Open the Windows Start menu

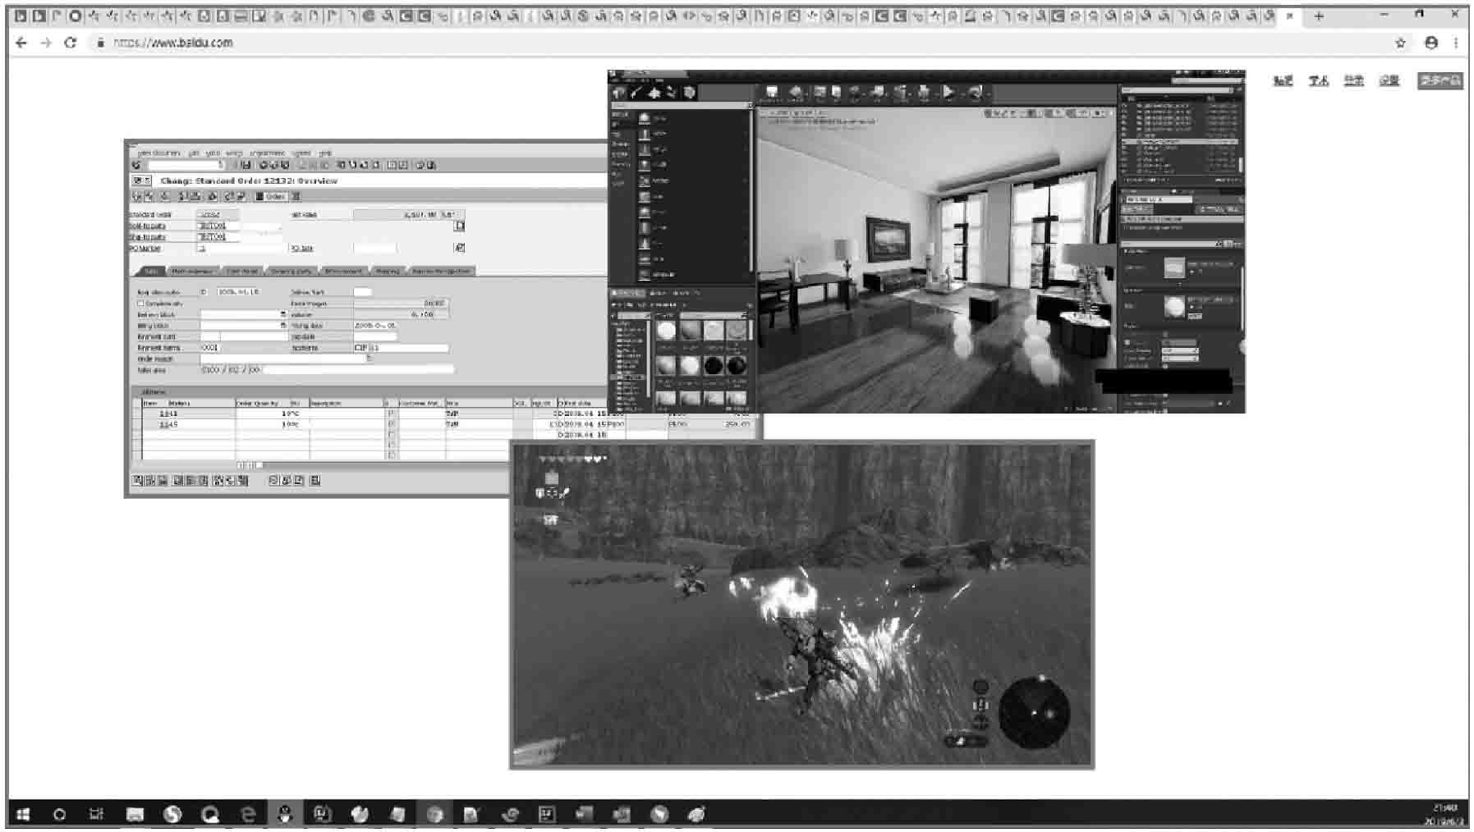coord(23,814)
